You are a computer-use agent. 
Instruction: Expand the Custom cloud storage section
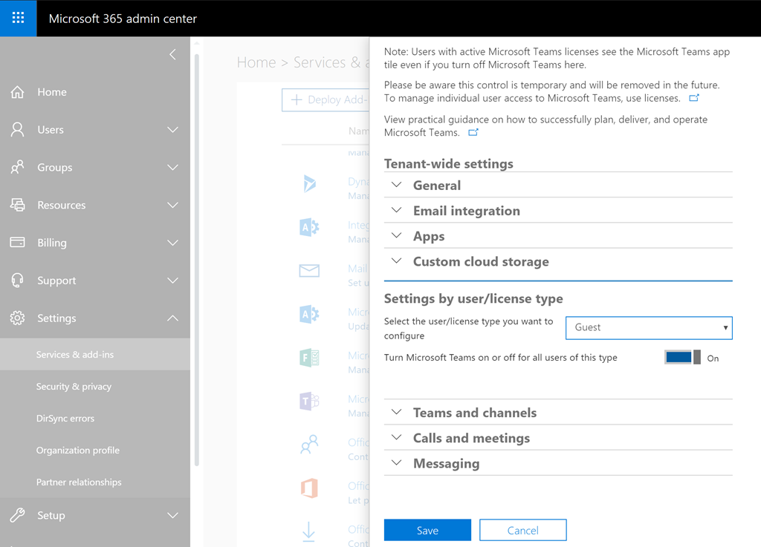(481, 261)
